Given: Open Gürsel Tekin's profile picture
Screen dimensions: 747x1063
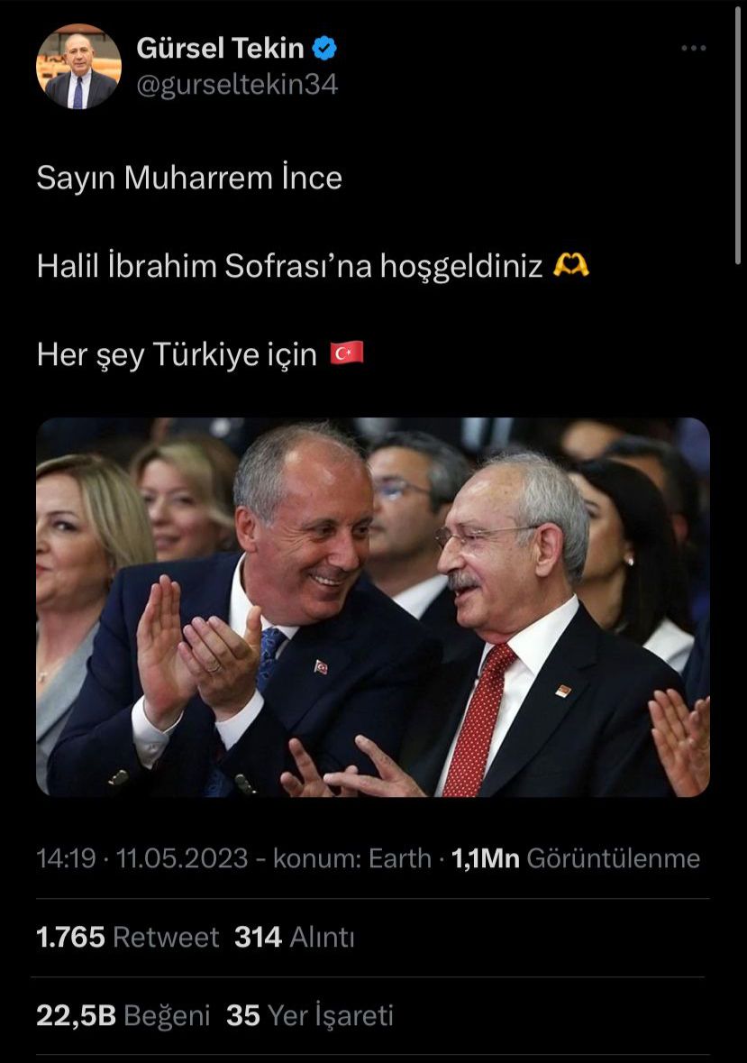Looking at the screenshot, I should 78,67.
